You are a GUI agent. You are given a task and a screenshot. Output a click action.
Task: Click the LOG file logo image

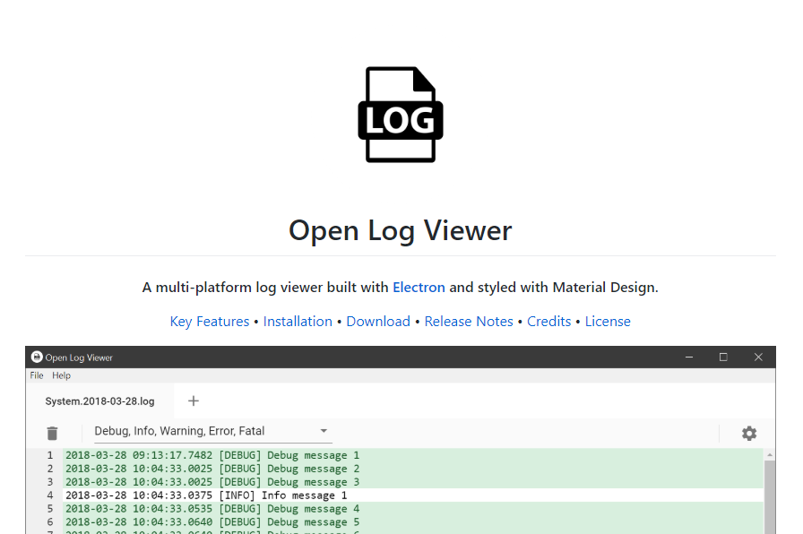click(401, 114)
